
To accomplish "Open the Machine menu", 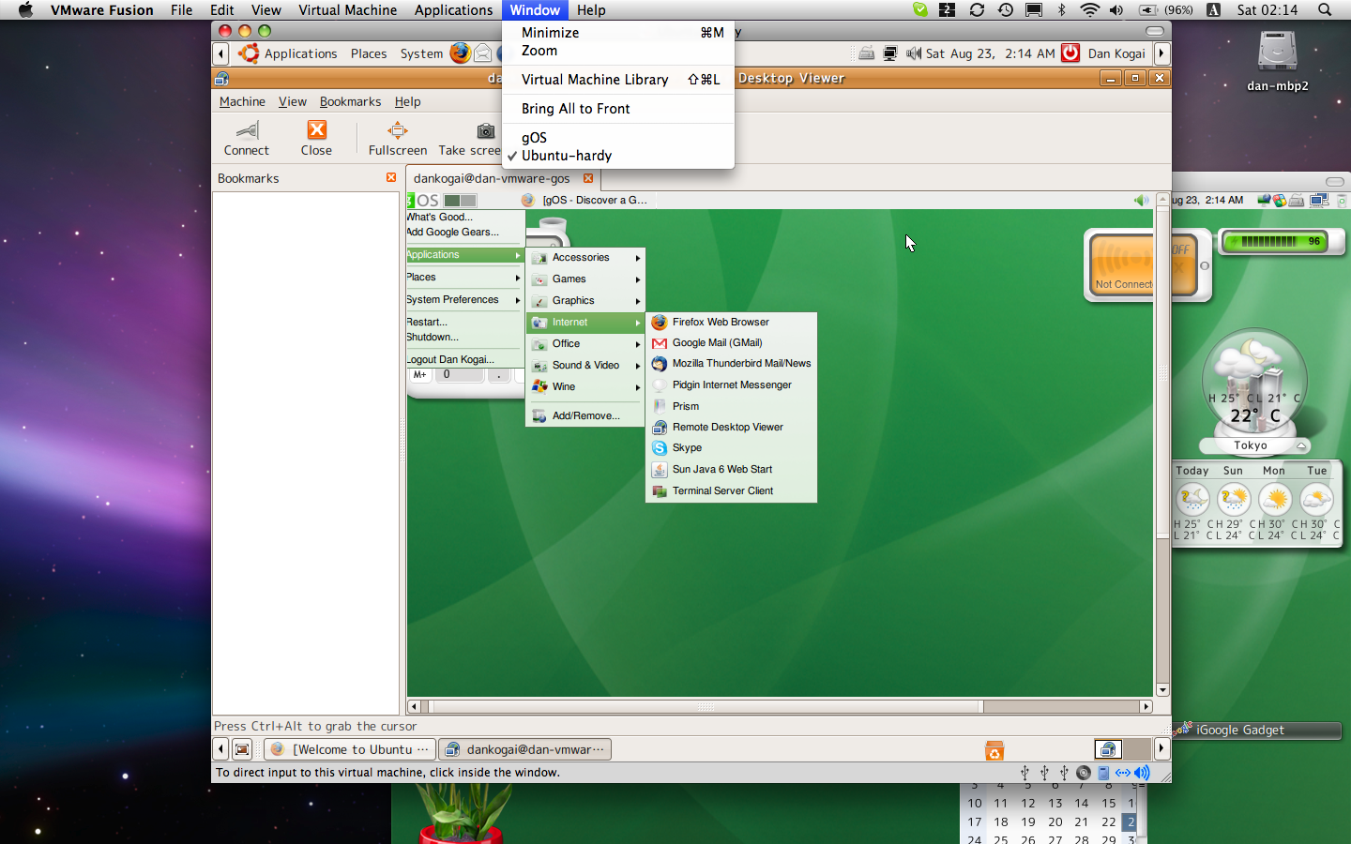I will (242, 101).
